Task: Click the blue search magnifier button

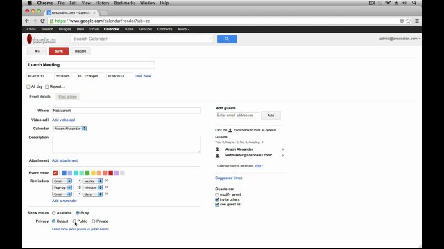Action: (227, 39)
